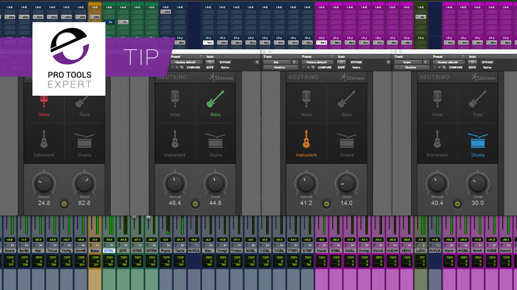Toggle BYPASS in the Bass-mode plug-in window
This screenshot has height=290, width=517.
225,62
